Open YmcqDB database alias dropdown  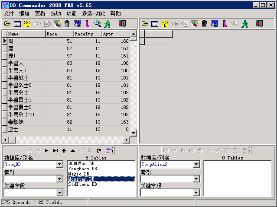coord(60,164)
